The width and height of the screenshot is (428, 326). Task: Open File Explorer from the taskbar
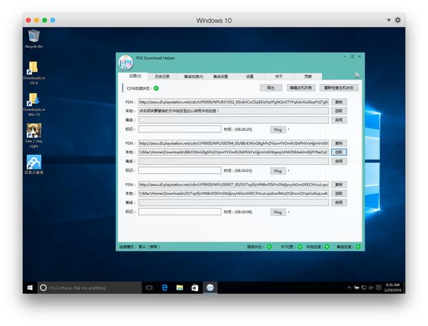click(180, 288)
